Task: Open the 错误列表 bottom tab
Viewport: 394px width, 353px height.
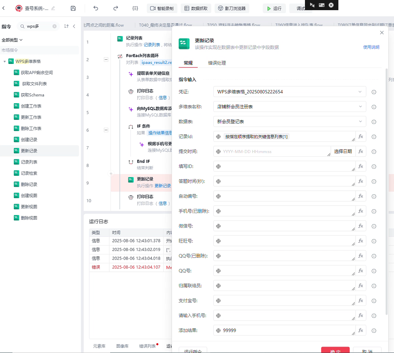Action: [148, 346]
